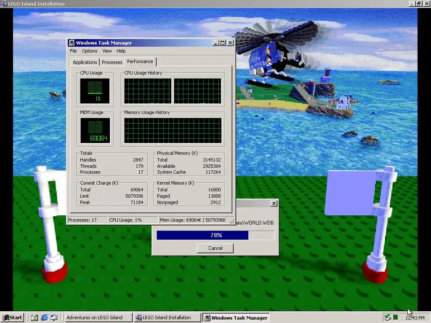Open the Help menu in Task Manager

coord(121,51)
